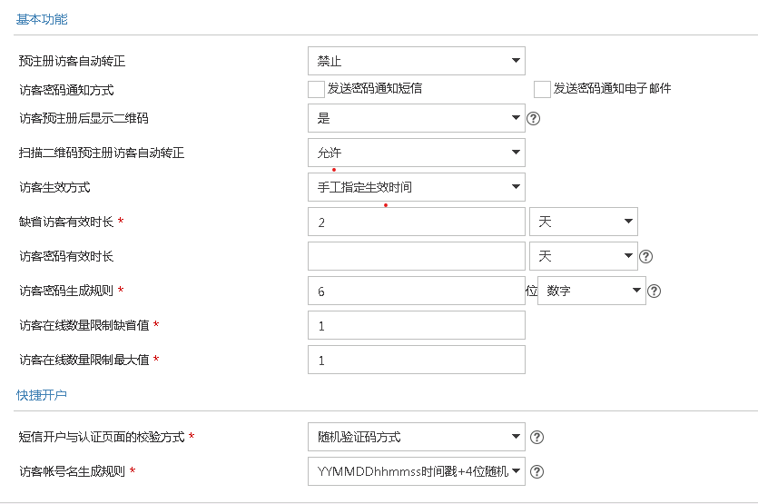Expand the 访客预注册后显示二维码 dropdown
This screenshot has height=504, width=758.
[416, 118]
